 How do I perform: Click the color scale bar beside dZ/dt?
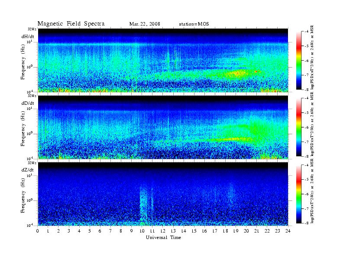(299, 194)
